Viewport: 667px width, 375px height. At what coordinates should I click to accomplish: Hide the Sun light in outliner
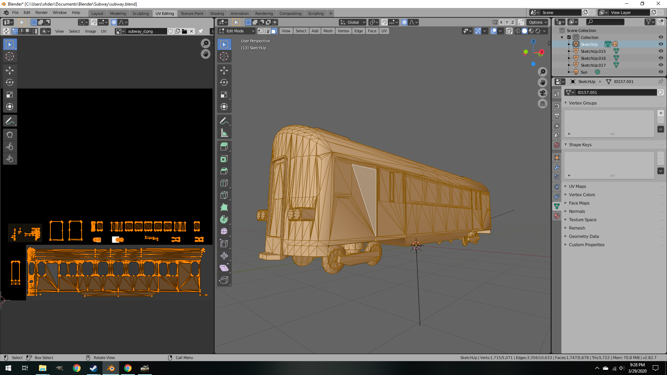[x=661, y=72]
